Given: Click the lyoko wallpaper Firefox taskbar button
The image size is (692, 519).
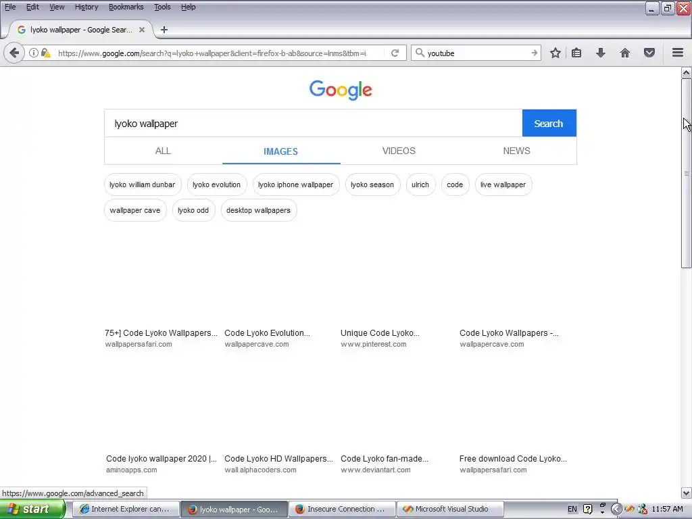Looking at the screenshot, I should pyautogui.click(x=234, y=509).
